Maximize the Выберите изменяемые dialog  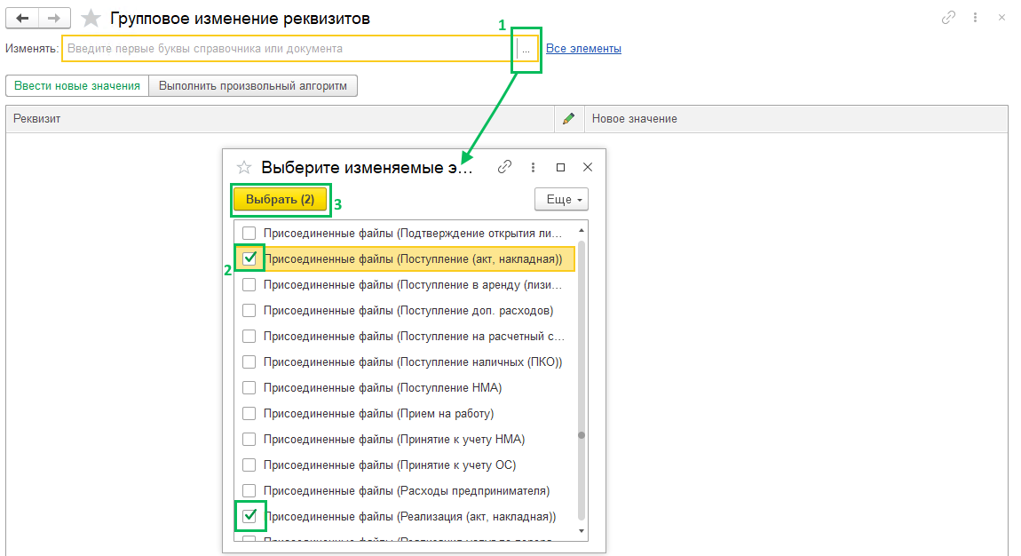coord(560,167)
